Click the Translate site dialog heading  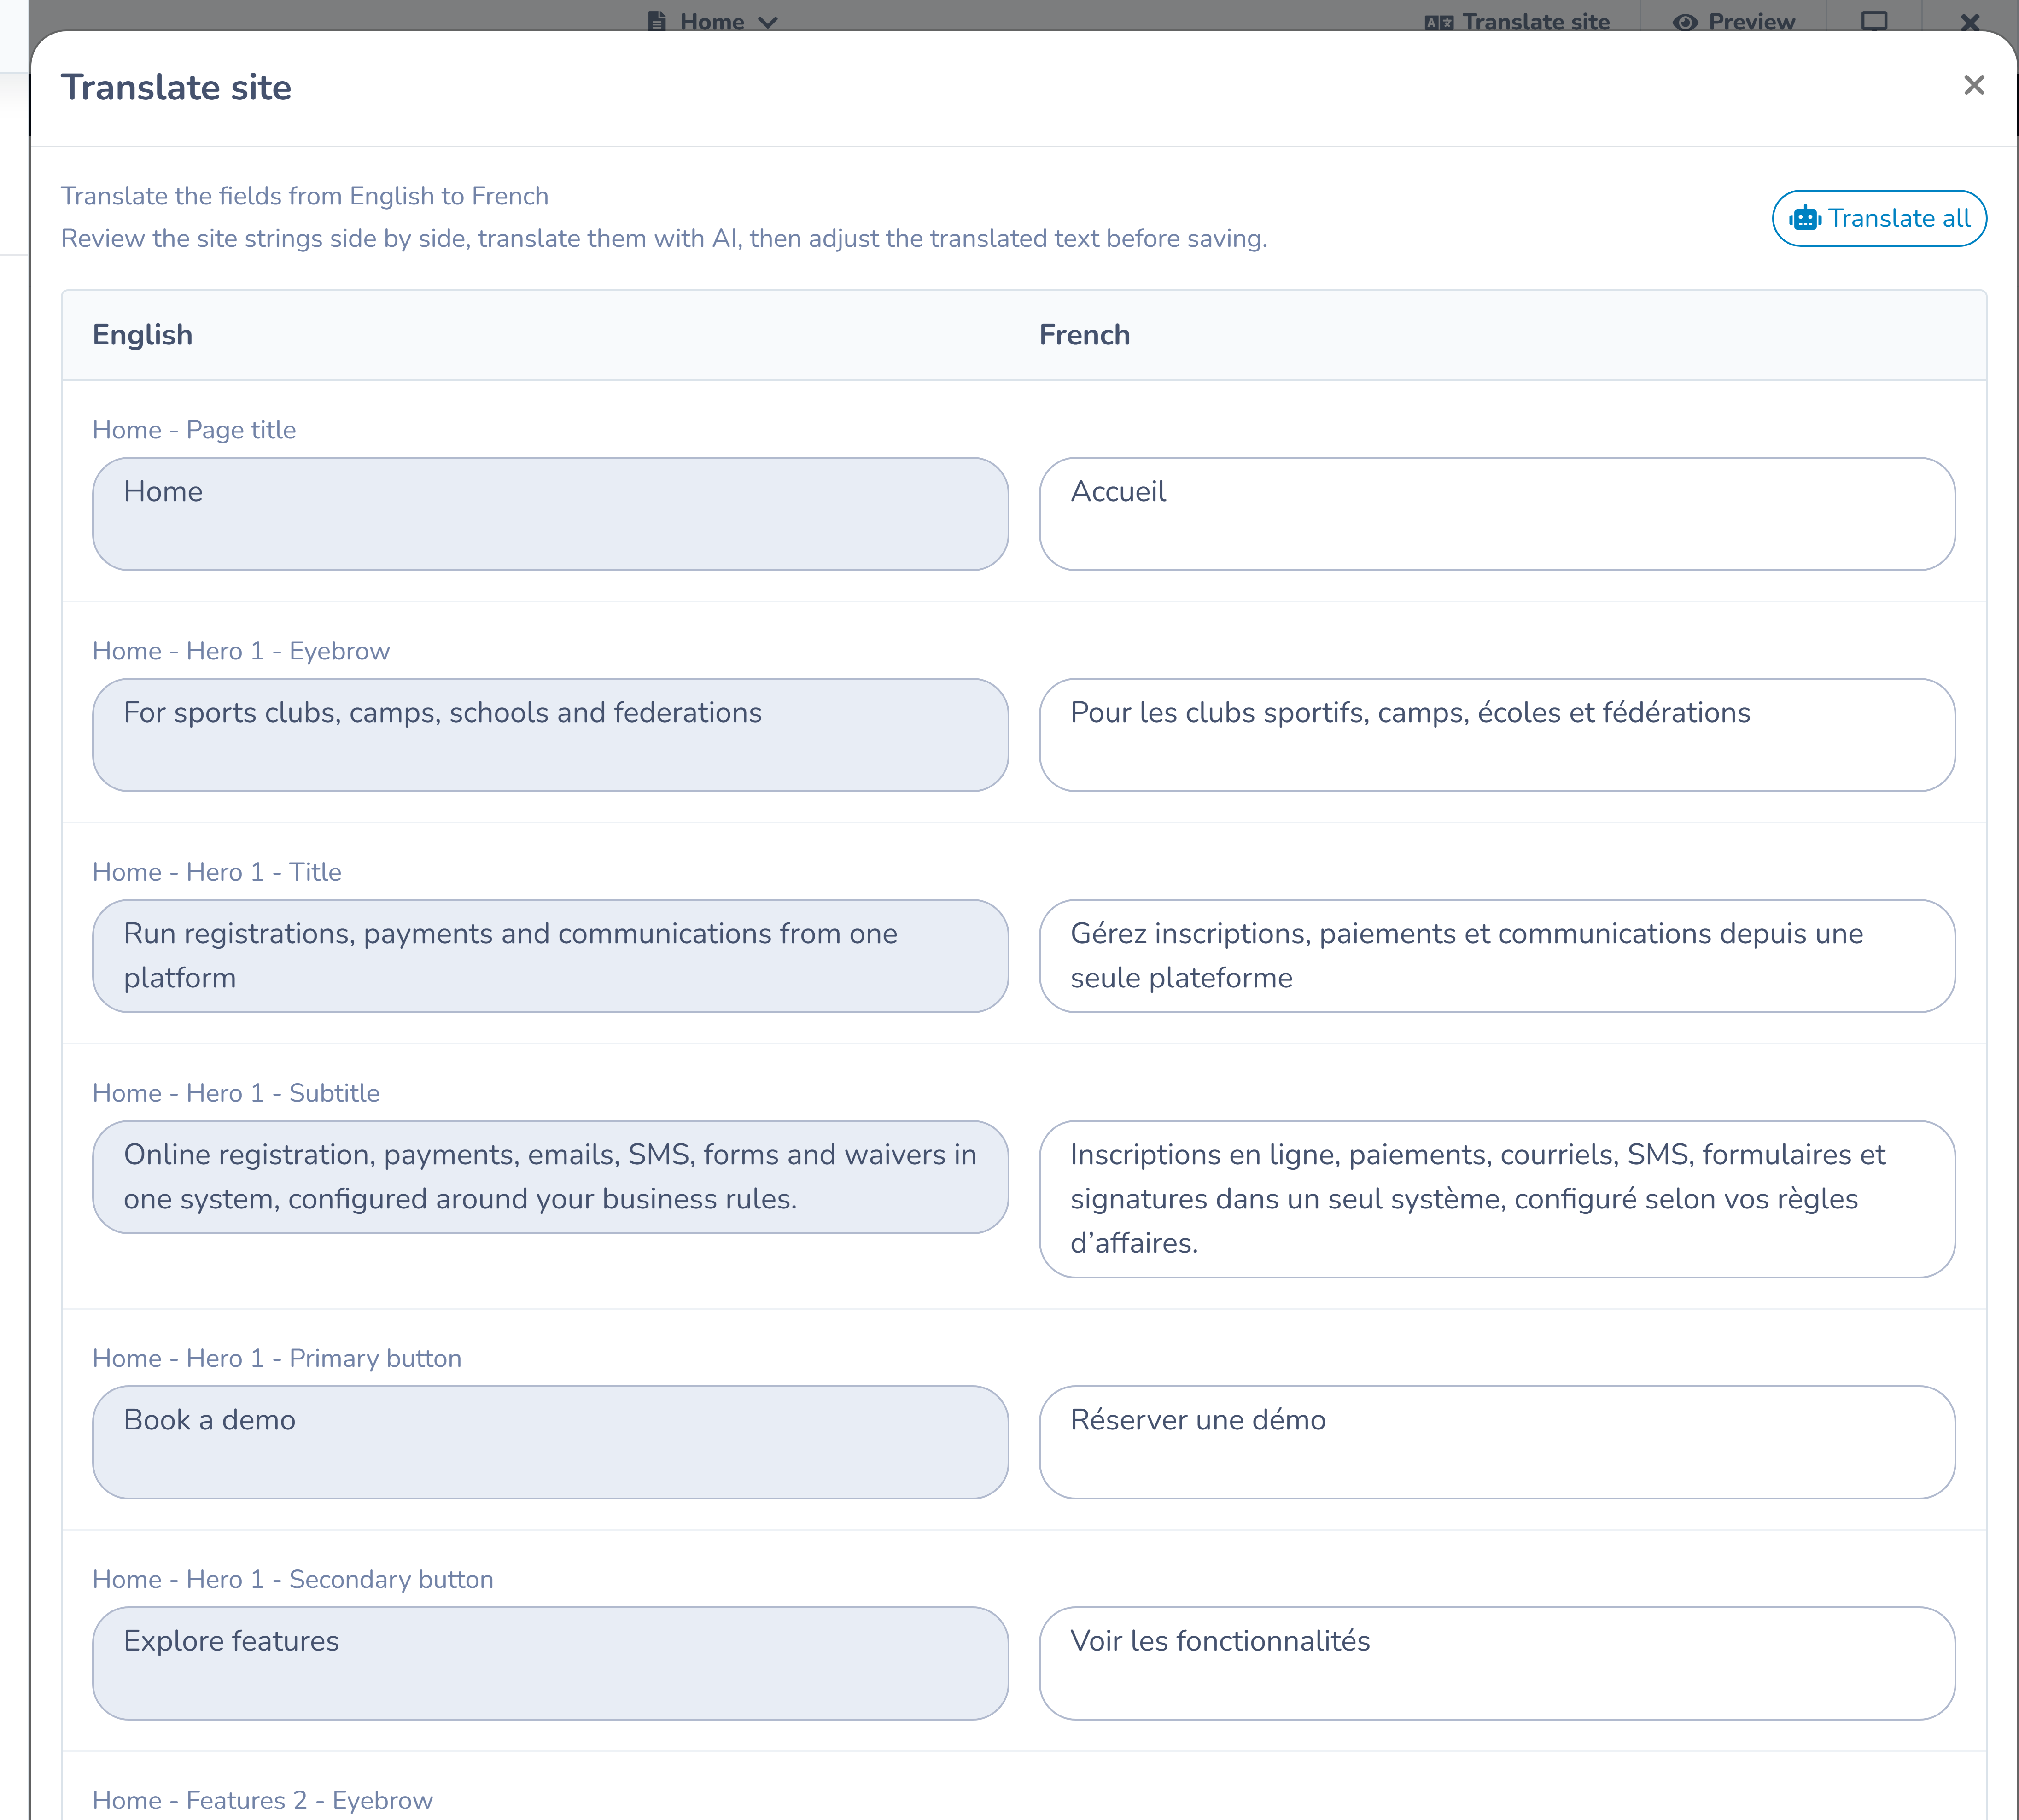click(176, 88)
